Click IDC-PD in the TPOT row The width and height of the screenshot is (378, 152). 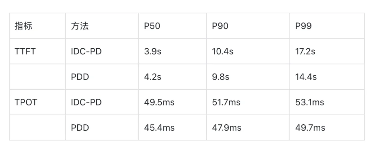pyautogui.click(x=86, y=102)
